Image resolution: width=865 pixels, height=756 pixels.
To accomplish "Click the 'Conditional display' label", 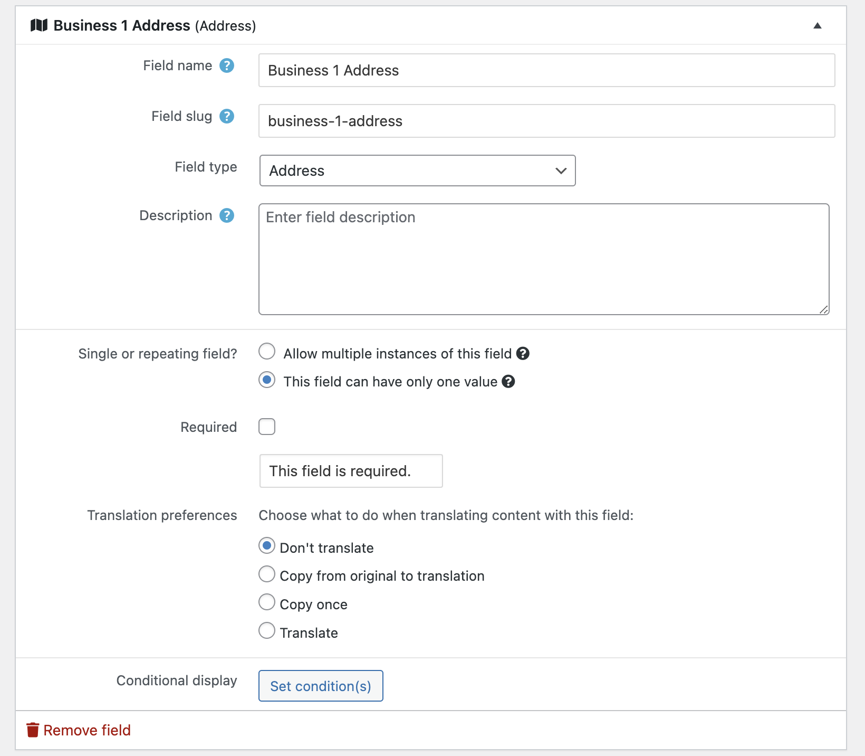I will 177,681.
